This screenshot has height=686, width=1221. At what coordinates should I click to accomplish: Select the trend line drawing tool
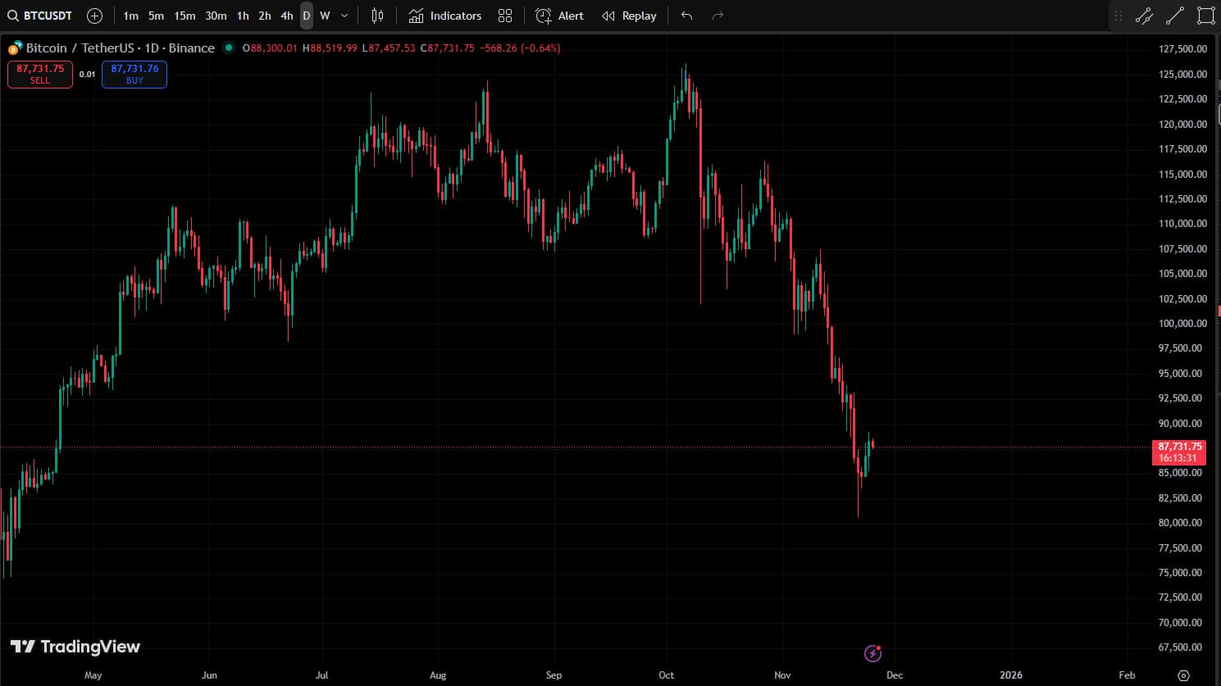pyautogui.click(x=1175, y=16)
